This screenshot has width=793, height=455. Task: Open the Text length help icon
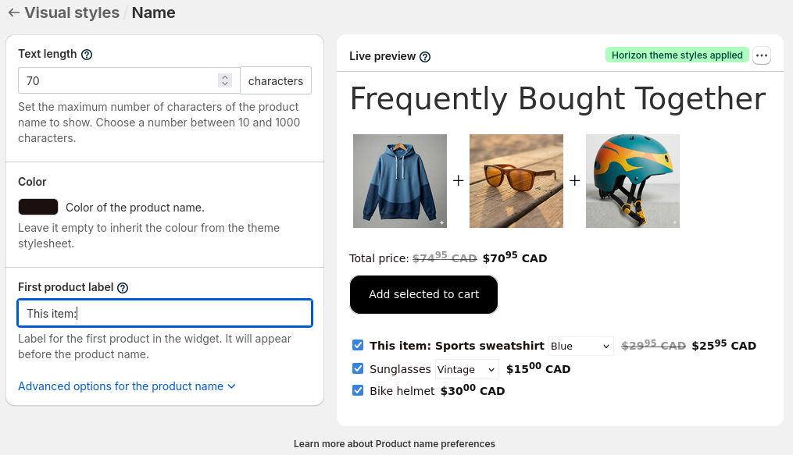click(87, 55)
